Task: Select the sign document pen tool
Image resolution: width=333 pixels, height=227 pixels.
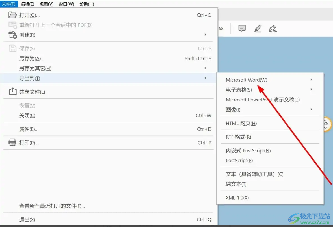Action: pyautogui.click(x=273, y=29)
